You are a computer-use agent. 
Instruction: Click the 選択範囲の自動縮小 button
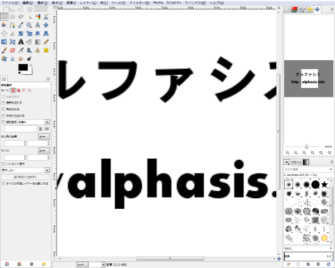[26, 177]
